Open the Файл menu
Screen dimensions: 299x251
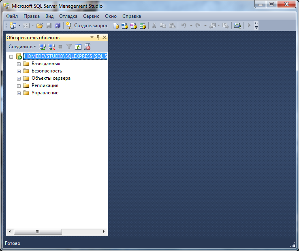pyautogui.click(x=12, y=16)
